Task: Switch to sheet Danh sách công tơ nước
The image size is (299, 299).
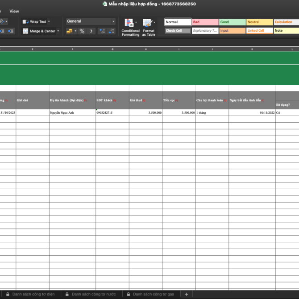Action: (x=93, y=294)
